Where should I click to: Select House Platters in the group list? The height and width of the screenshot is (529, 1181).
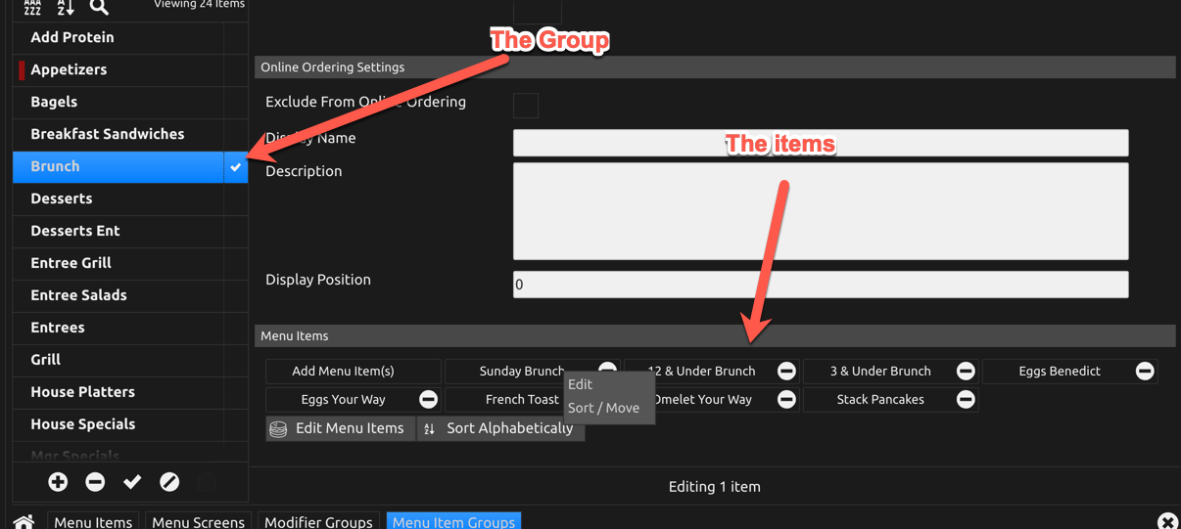click(x=118, y=392)
